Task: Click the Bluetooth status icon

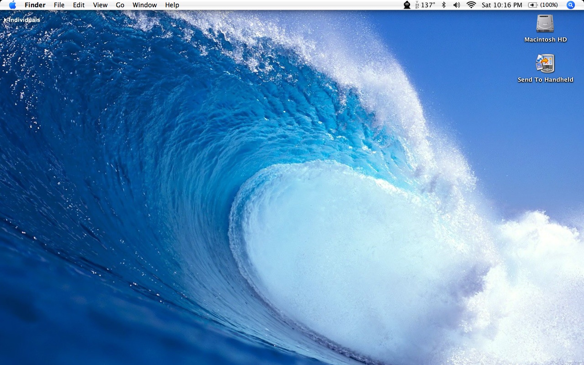Action: click(444, 5)
